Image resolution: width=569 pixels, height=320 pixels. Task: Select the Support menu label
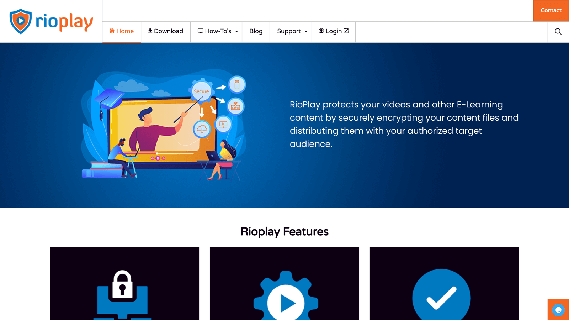(289, 31)
